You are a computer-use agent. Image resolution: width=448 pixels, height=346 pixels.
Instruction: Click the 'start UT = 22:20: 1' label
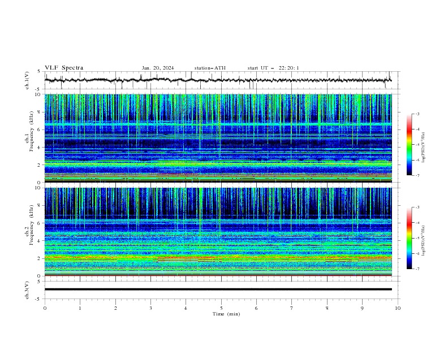(273, 68)
